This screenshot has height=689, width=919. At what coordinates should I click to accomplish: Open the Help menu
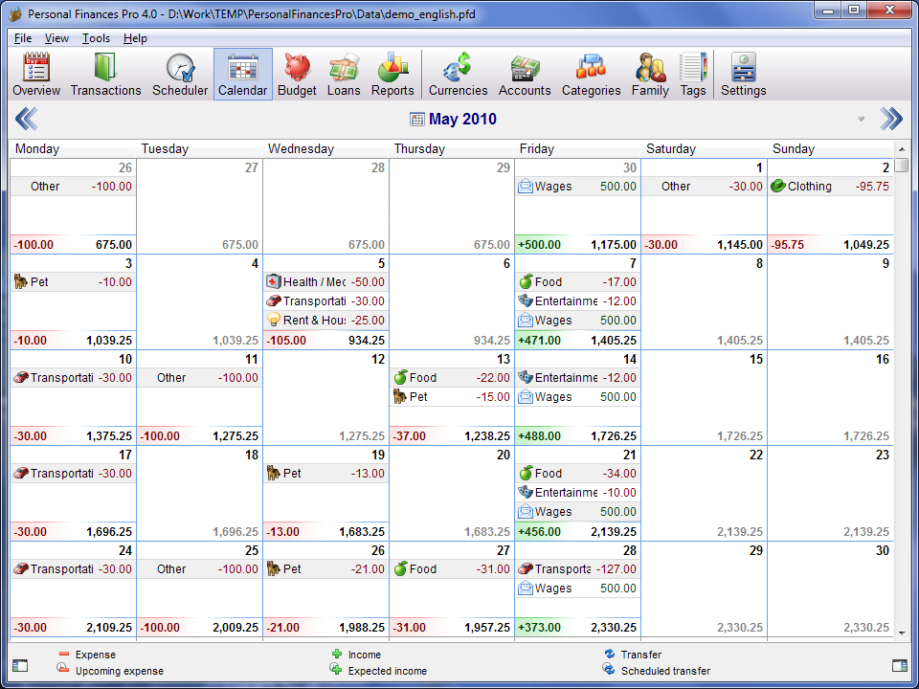135,38
